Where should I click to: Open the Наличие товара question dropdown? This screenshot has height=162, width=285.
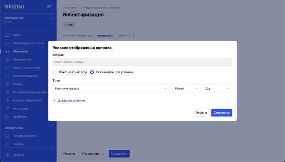point(111,88)
